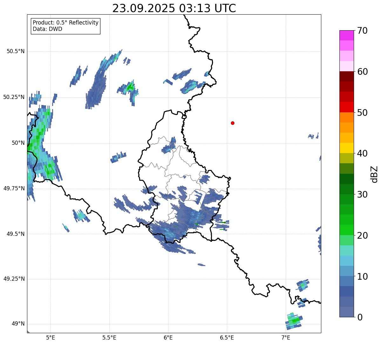The height and width of the screenshot is (344, 382).
Task: Click the 30 label on the colorbar
Action: coord(362,194)
